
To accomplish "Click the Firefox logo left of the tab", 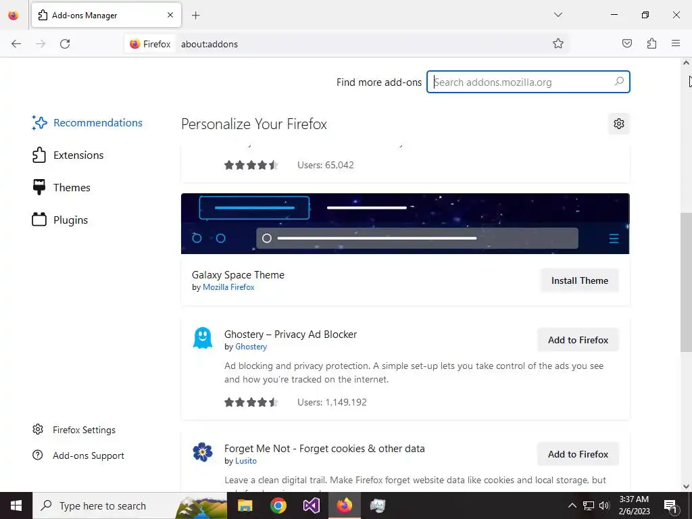I will 14,16.
